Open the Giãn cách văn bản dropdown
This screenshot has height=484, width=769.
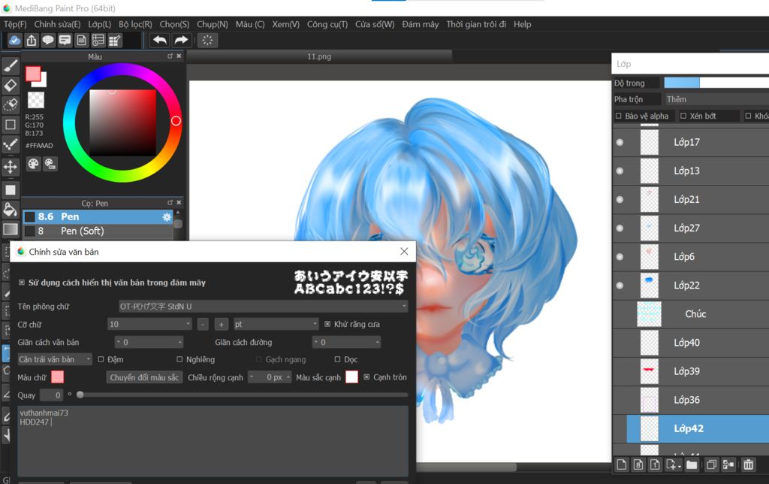pos(149,342)
